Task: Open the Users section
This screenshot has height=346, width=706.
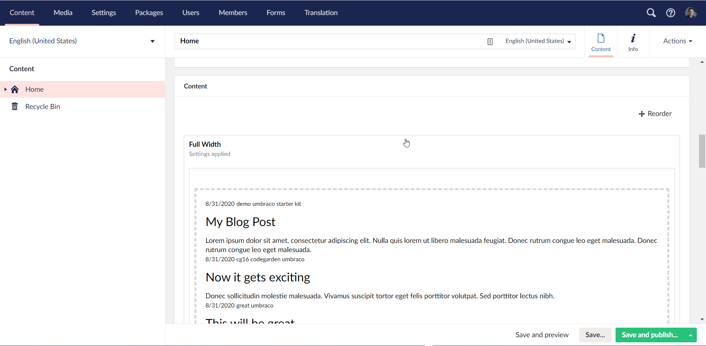Action: click(x=190, y=13)
